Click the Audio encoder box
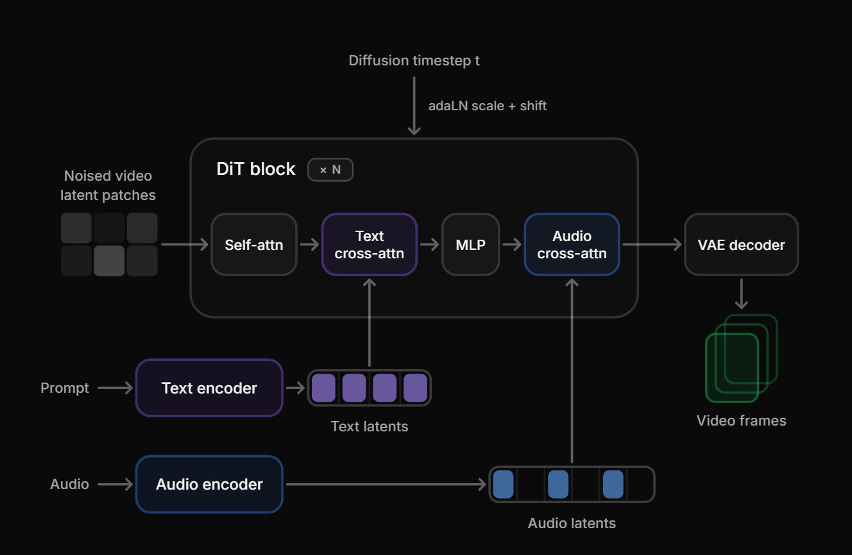 pyautogui.click(x=209, y=484)
